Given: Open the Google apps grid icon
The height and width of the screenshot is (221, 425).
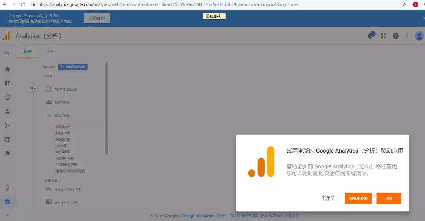Looking at the screenshot, I should pos(383,36).
